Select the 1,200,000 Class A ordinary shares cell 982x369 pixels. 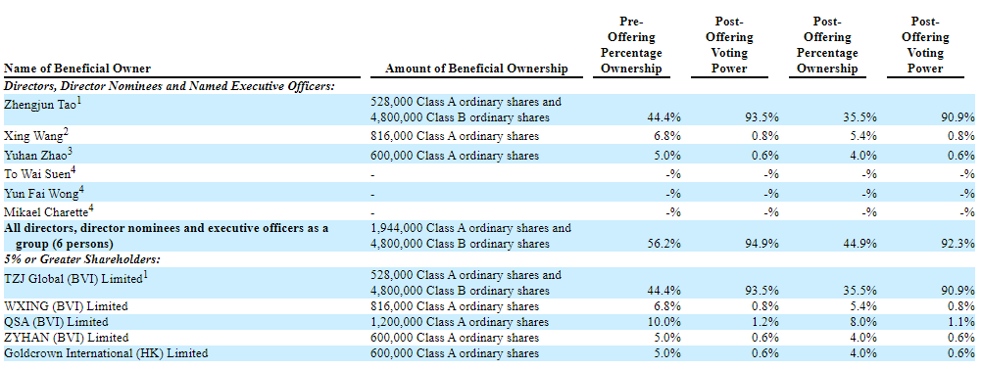point(460,322)
